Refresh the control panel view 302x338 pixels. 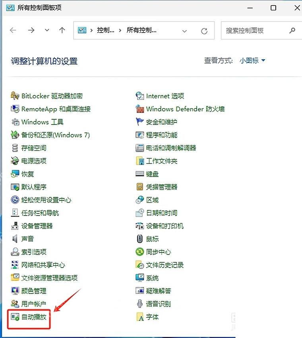tap(204, 31)
